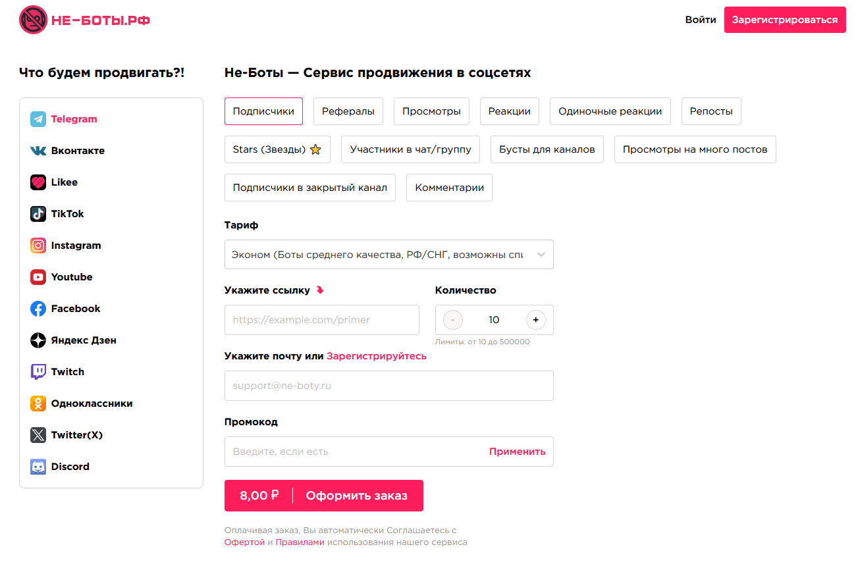The height and width of the screenshot is (572, 856).
Task: Click the red arrow next to Укажите ссылку
Action: (320, 290)
